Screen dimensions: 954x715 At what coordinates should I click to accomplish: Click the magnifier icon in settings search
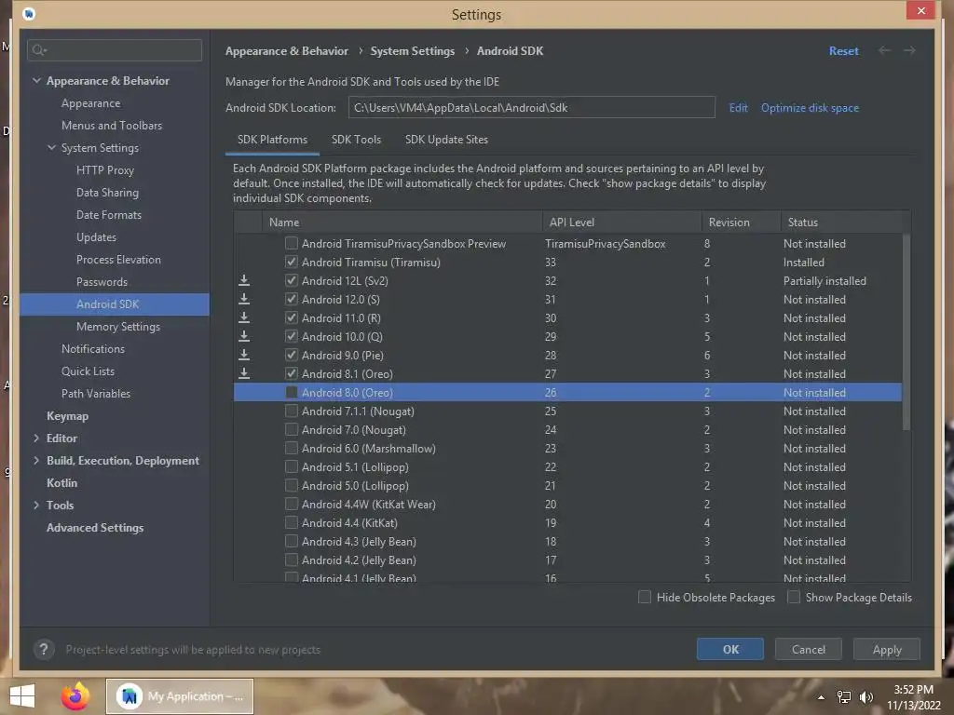pyautogui.click(x=39, y=50)
